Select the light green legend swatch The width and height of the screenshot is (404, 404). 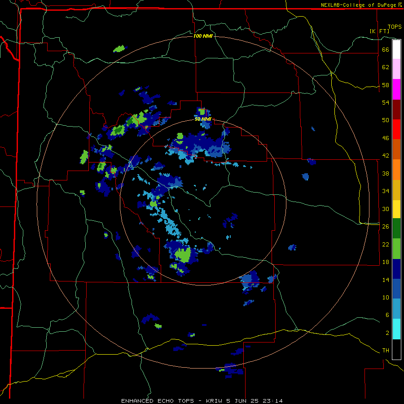click(x=396, y=249)
